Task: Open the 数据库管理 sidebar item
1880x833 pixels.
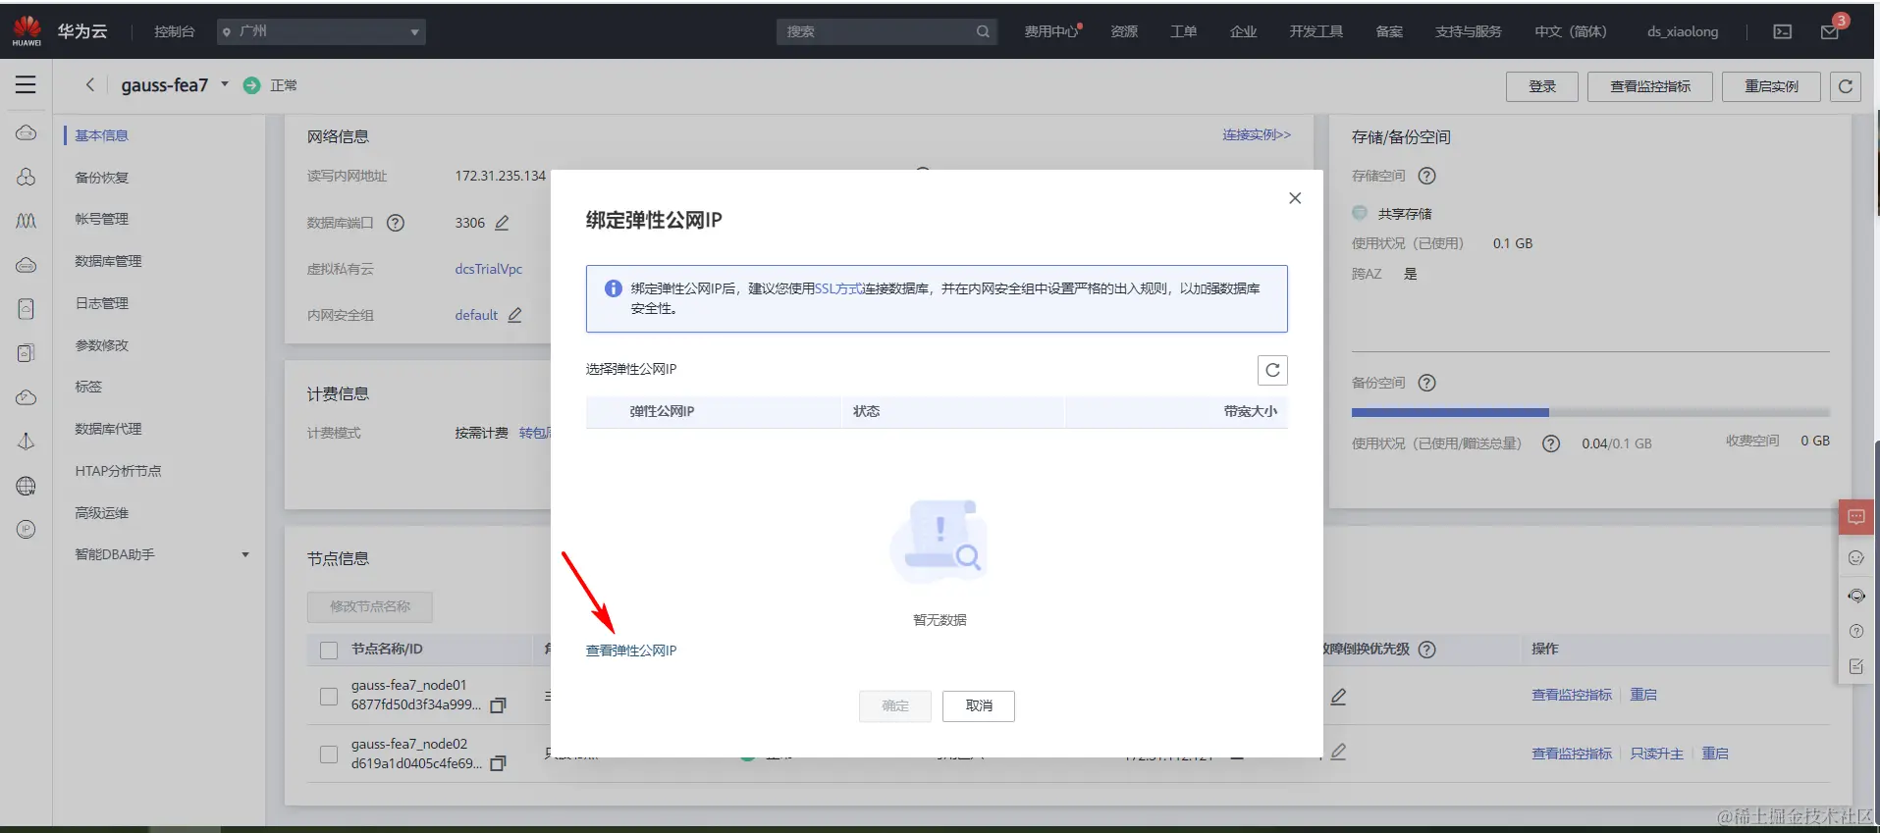Action: [109, 261]
